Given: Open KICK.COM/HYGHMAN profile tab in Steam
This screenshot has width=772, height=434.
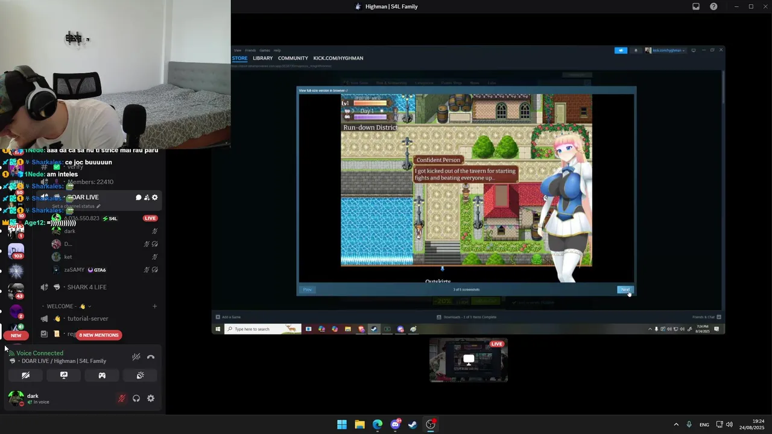Looking at the screenshot, I should pos(338,58).
